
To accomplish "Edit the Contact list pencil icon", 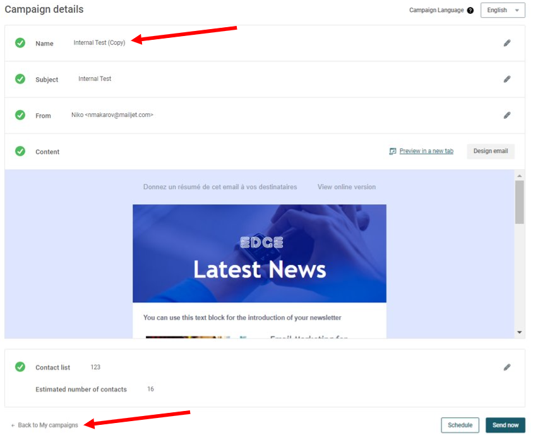I will (507, 367).
